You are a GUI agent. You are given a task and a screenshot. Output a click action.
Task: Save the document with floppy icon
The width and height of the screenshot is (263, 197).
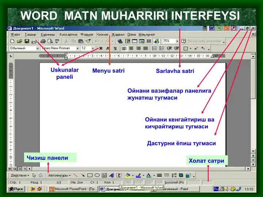coord(27,41)
